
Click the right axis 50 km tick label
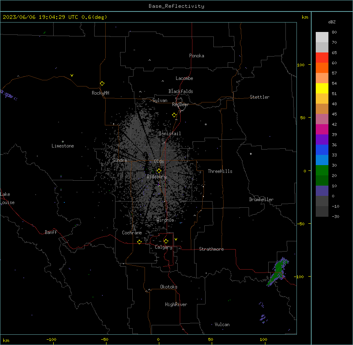[x=303, y=118]
